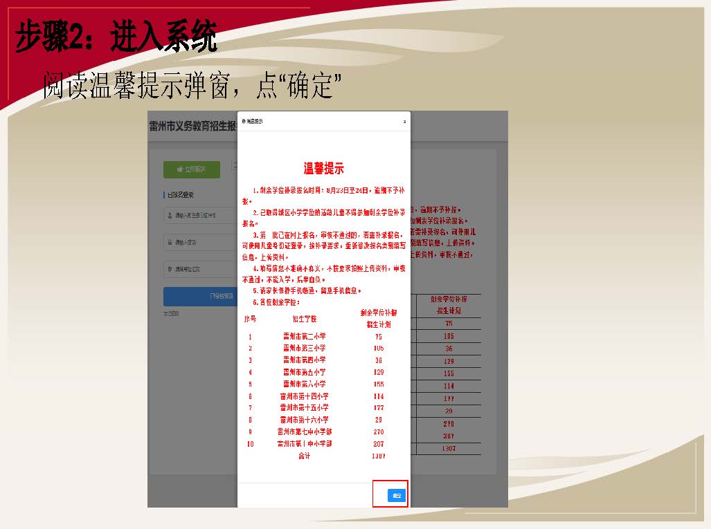
Task: Click the 序号 column header in the popup
Action: (250, 319)
